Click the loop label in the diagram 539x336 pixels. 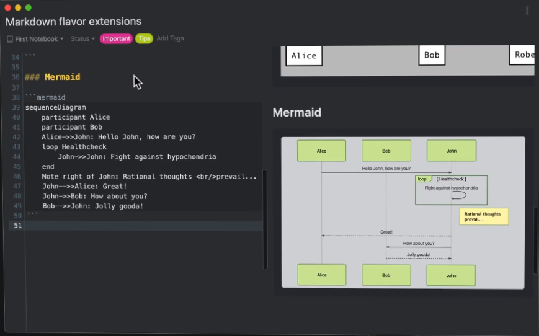tap(422, 179)
